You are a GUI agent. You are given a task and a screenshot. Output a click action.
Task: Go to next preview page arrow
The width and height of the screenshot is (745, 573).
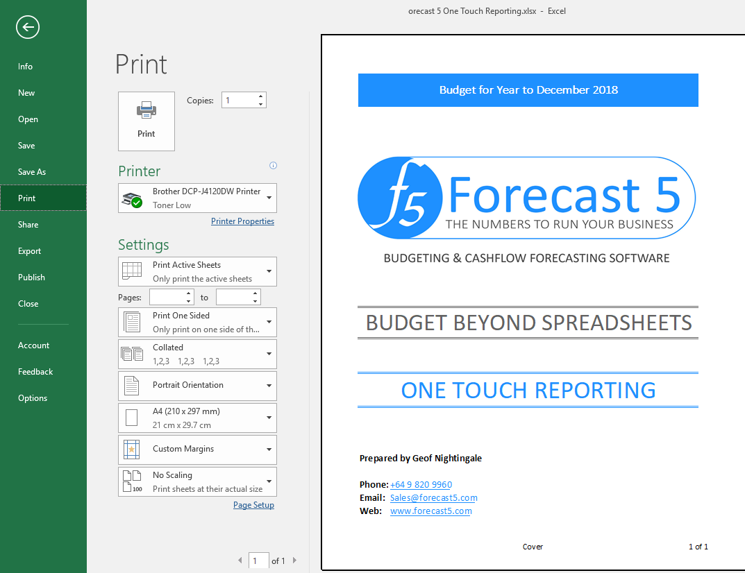tap(294, 561)
